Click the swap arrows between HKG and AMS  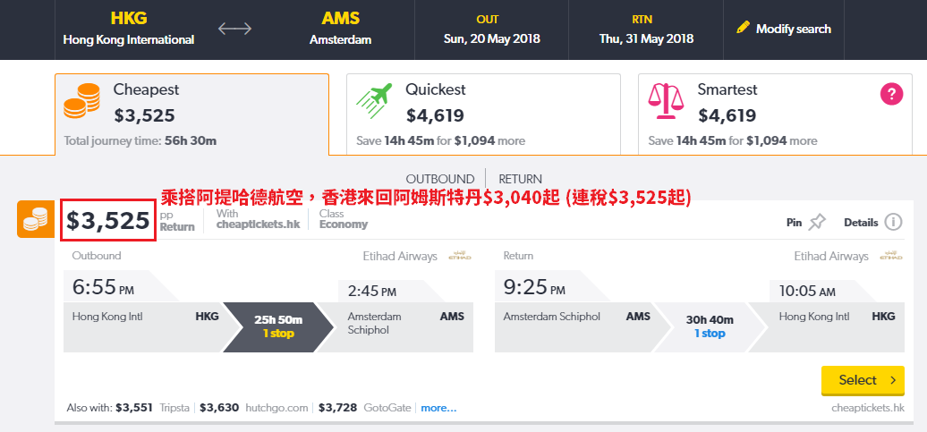(x=234, y=29)
